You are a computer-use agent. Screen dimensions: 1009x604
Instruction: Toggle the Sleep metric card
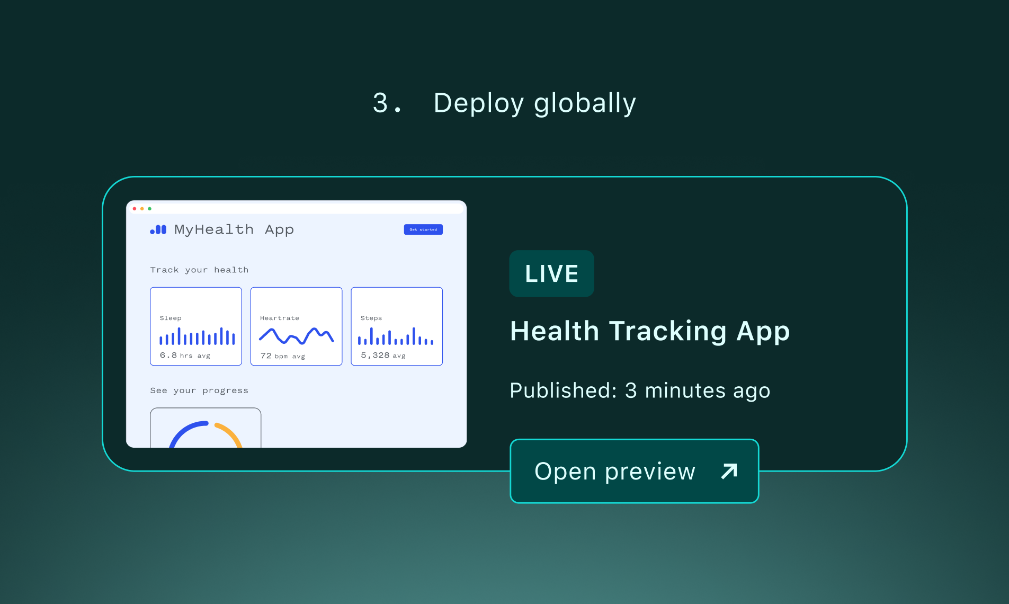click(x=196, y=326)
